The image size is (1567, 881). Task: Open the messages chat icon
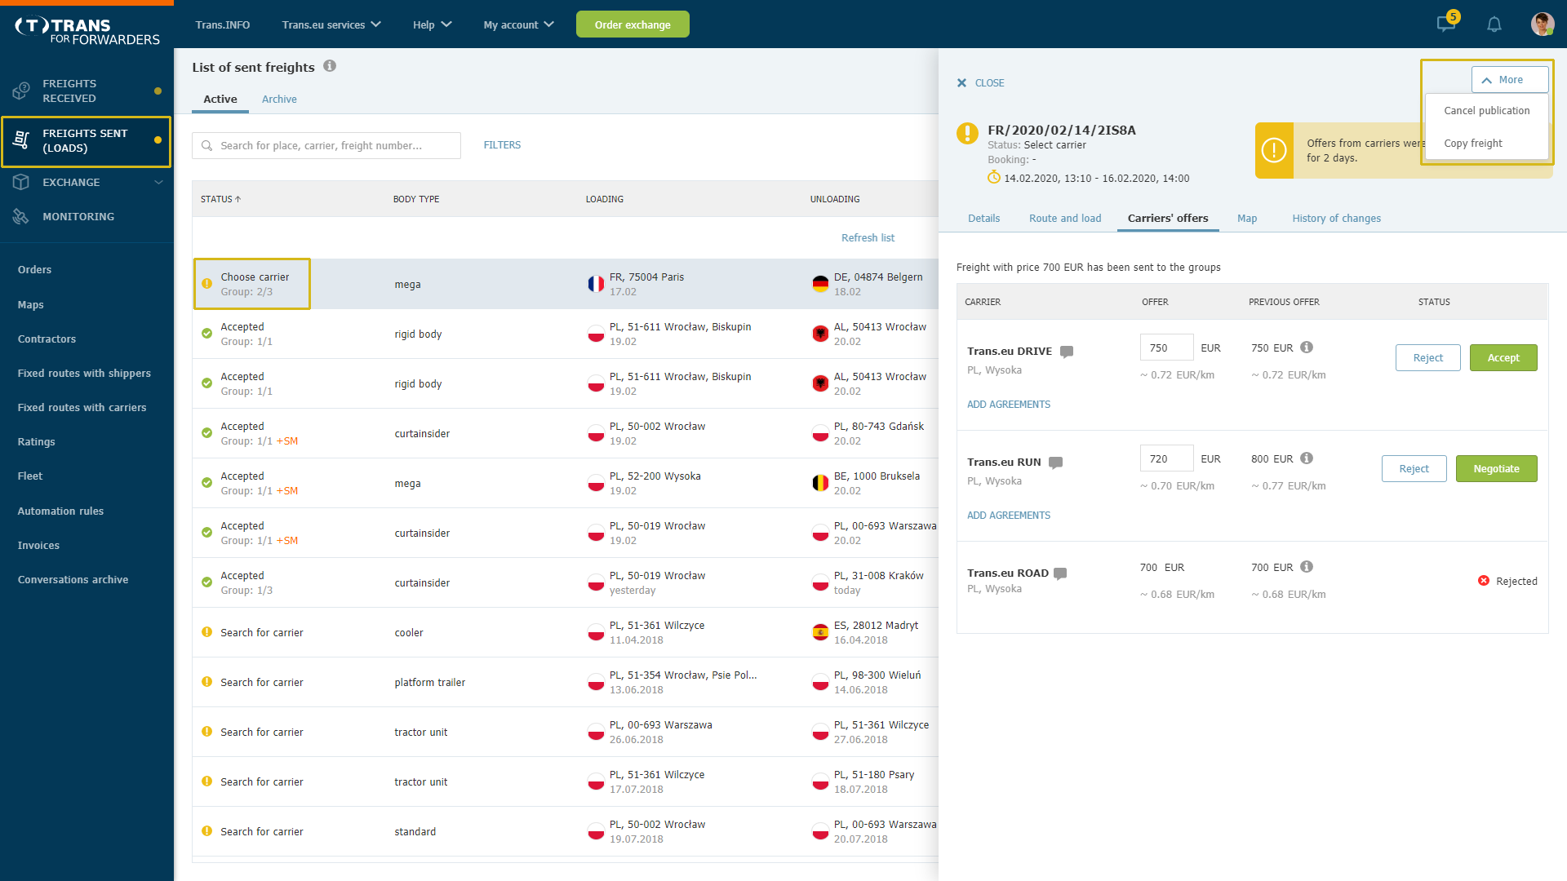point(1446,24)
